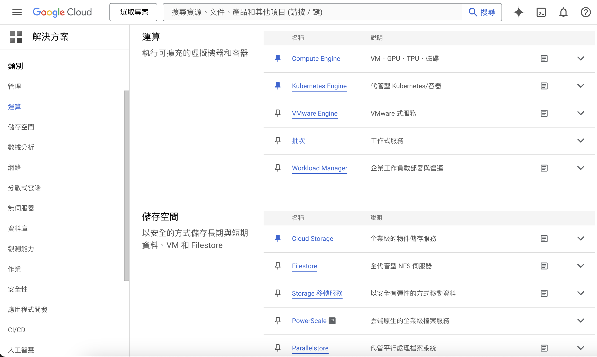The height and width of the screenshot is (357, 597).
Task: Select the 觀測能力 category
Action: (21, 249)
